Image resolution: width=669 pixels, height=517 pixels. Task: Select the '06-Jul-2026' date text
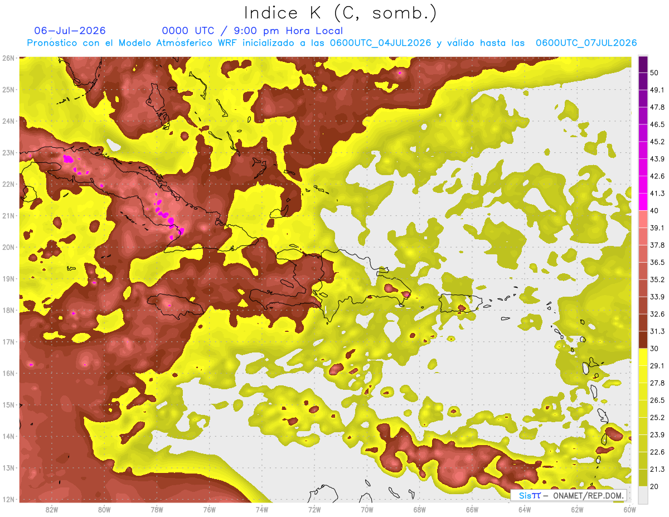70,31
